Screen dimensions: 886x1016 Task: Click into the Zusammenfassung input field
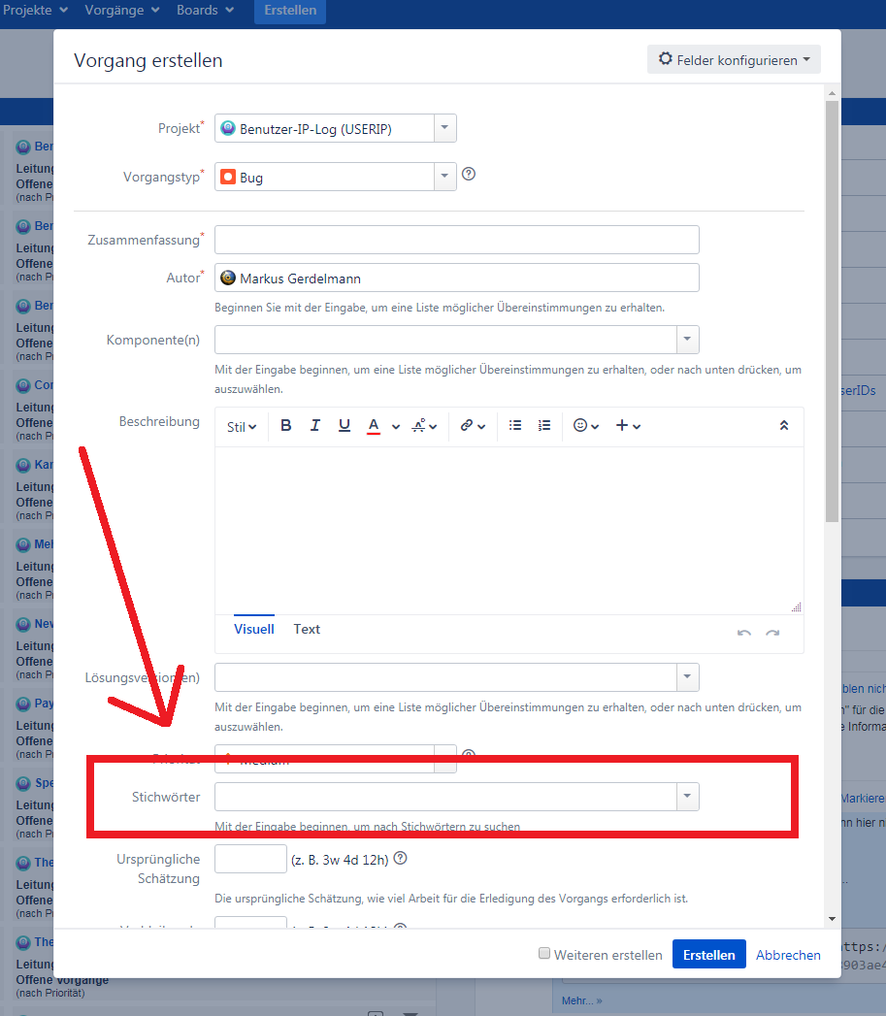pyautogui.click(x=456, y=240)
